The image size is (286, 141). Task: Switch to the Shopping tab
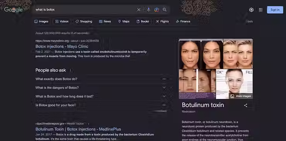click(84, 22)
